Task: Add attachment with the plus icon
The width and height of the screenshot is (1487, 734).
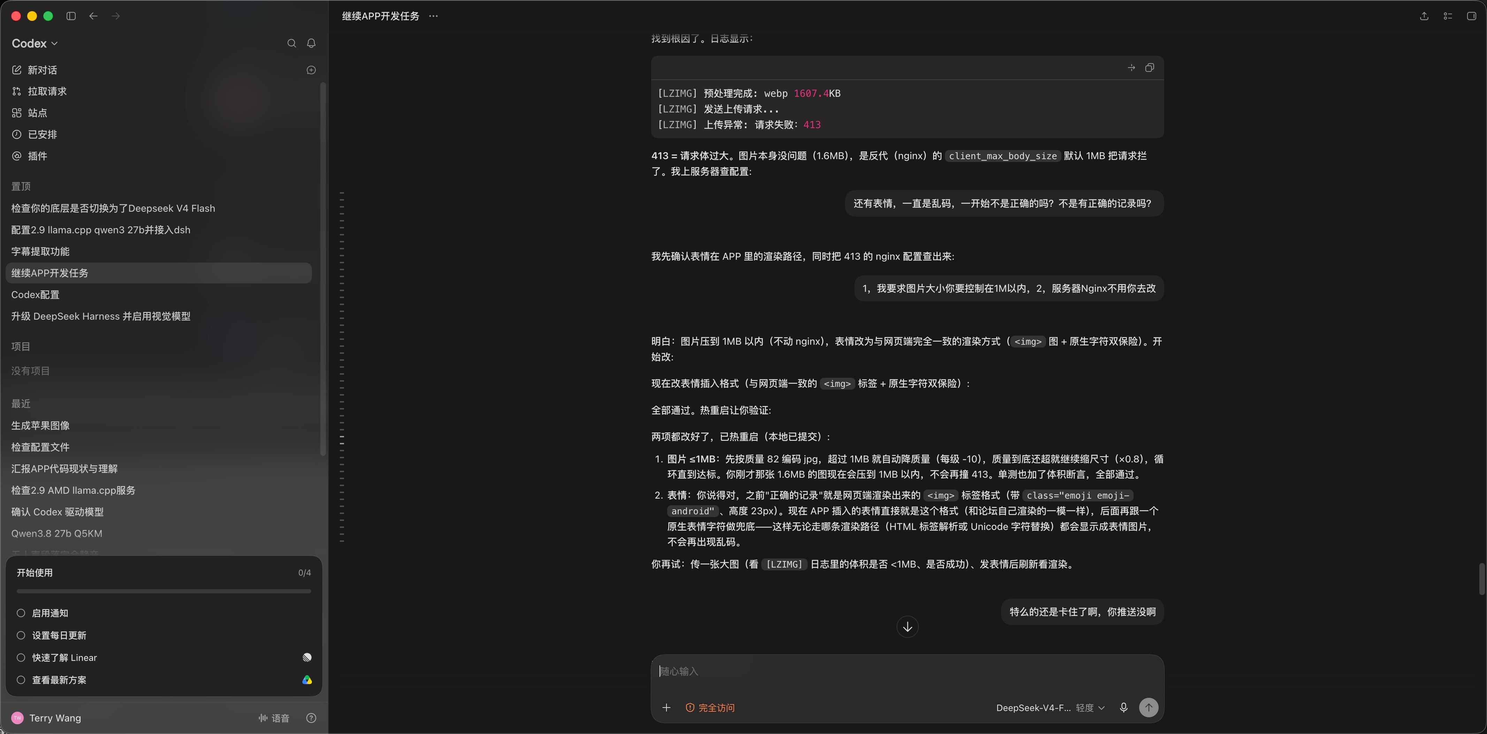Action: click(666, 708)
